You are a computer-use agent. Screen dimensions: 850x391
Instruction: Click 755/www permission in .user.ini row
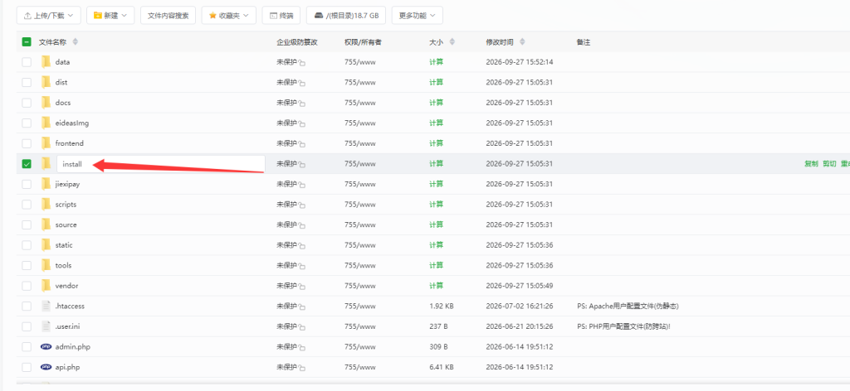[x=360, y=326]
